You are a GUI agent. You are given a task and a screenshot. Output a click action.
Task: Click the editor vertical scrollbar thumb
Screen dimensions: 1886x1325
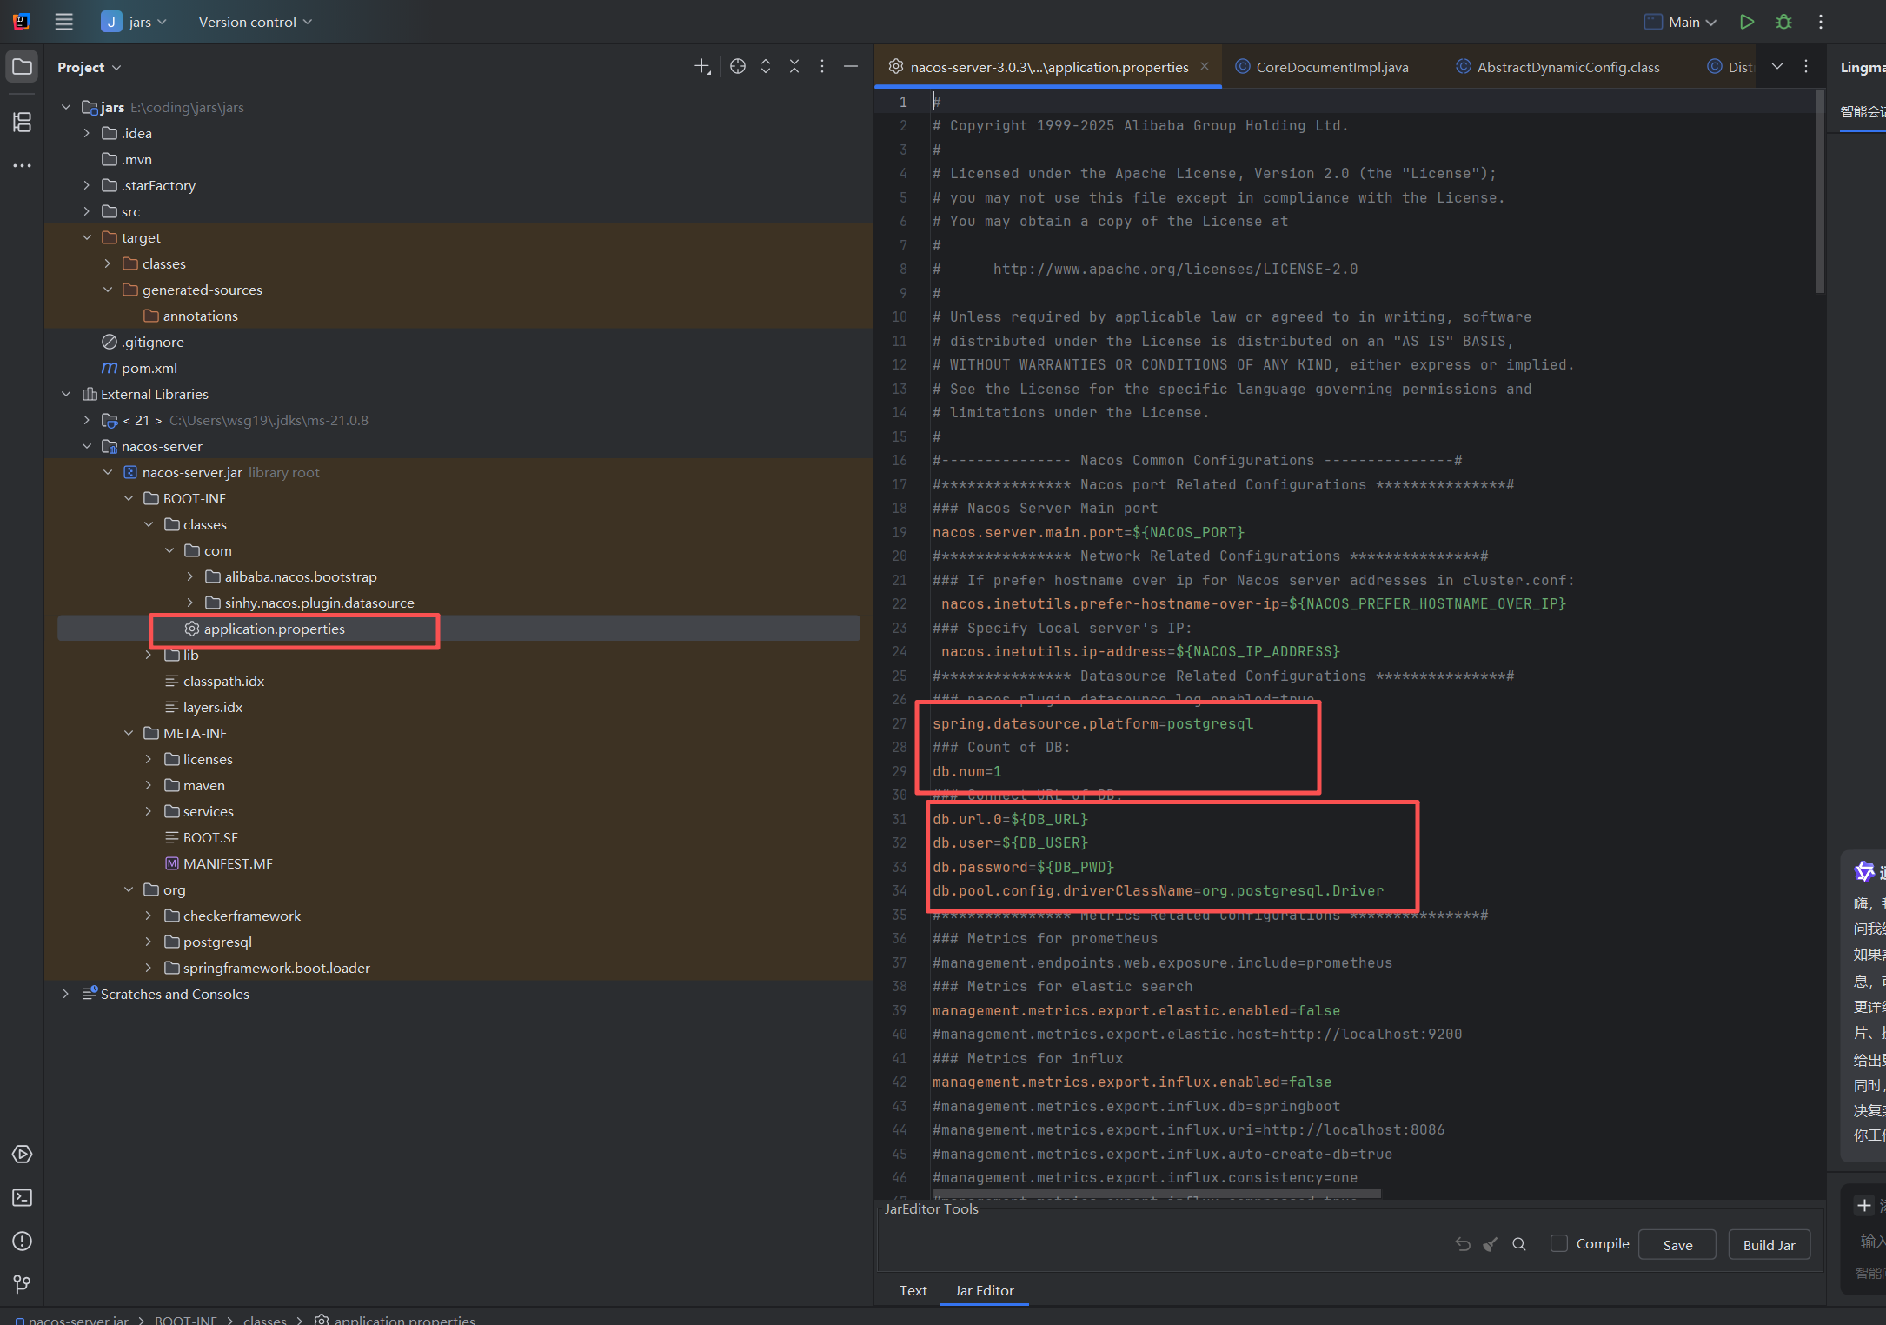tap(1819, 191)
